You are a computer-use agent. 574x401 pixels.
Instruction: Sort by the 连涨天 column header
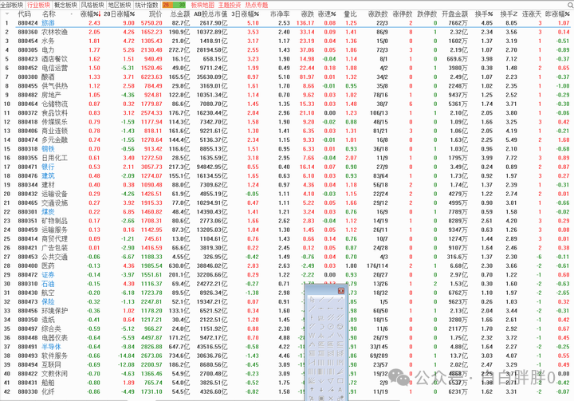[x=532, y=14]
